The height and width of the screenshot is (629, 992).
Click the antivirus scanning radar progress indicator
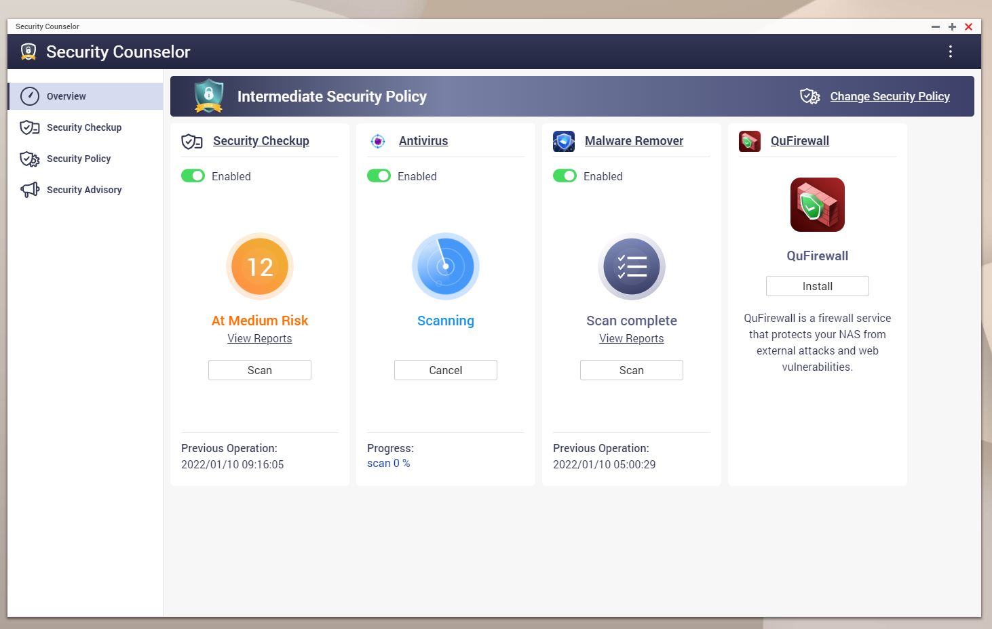(445, 266)
